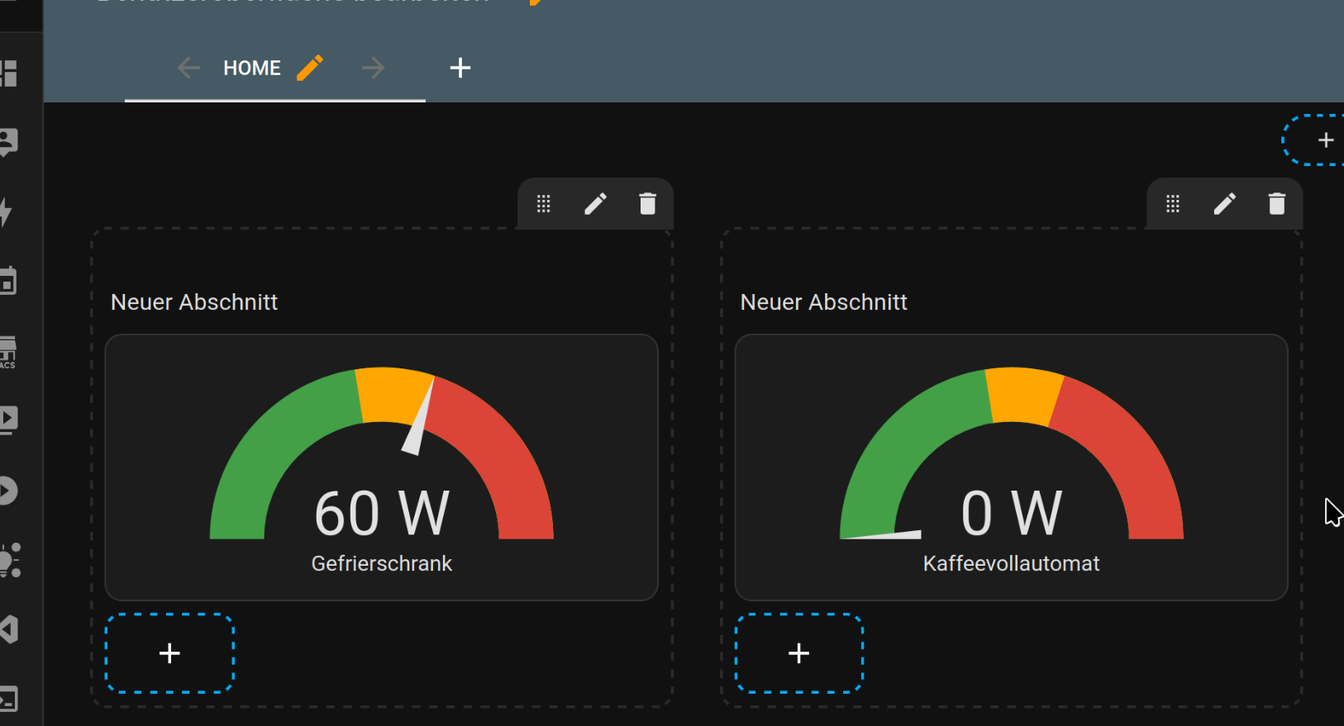Delete the Kaffeevollautomat section via trash icon
1344x726 pixels.
(1277, 203)
